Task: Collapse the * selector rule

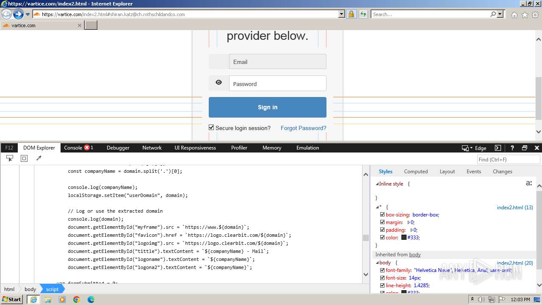Action: point(377,207)
